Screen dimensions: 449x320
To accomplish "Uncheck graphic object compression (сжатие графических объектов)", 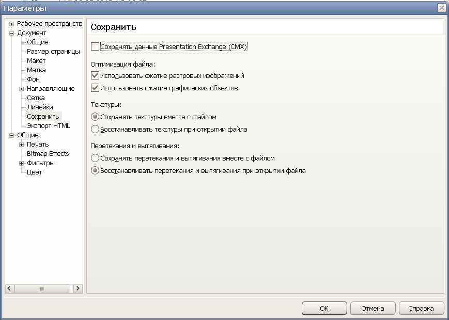I will point(95,88).
